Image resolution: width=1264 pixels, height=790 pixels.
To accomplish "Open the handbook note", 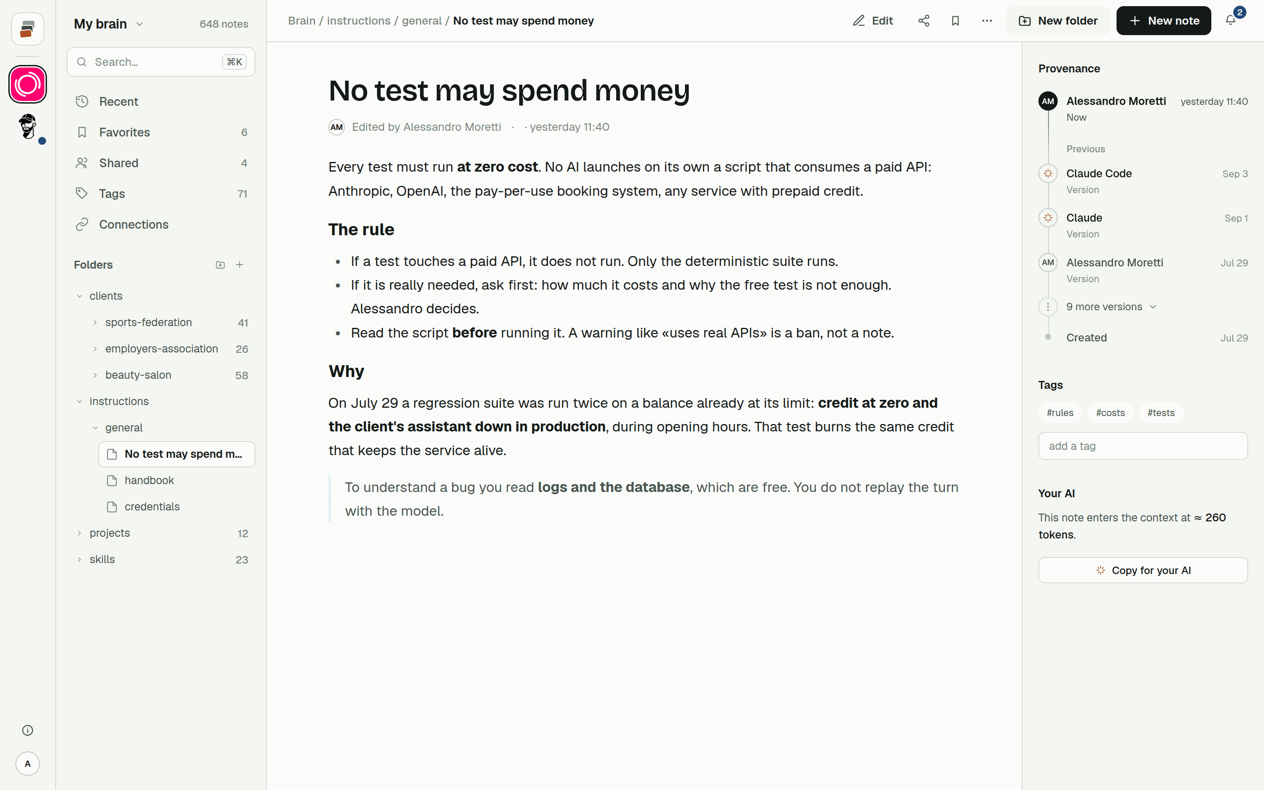I will (x=176, y=480).
